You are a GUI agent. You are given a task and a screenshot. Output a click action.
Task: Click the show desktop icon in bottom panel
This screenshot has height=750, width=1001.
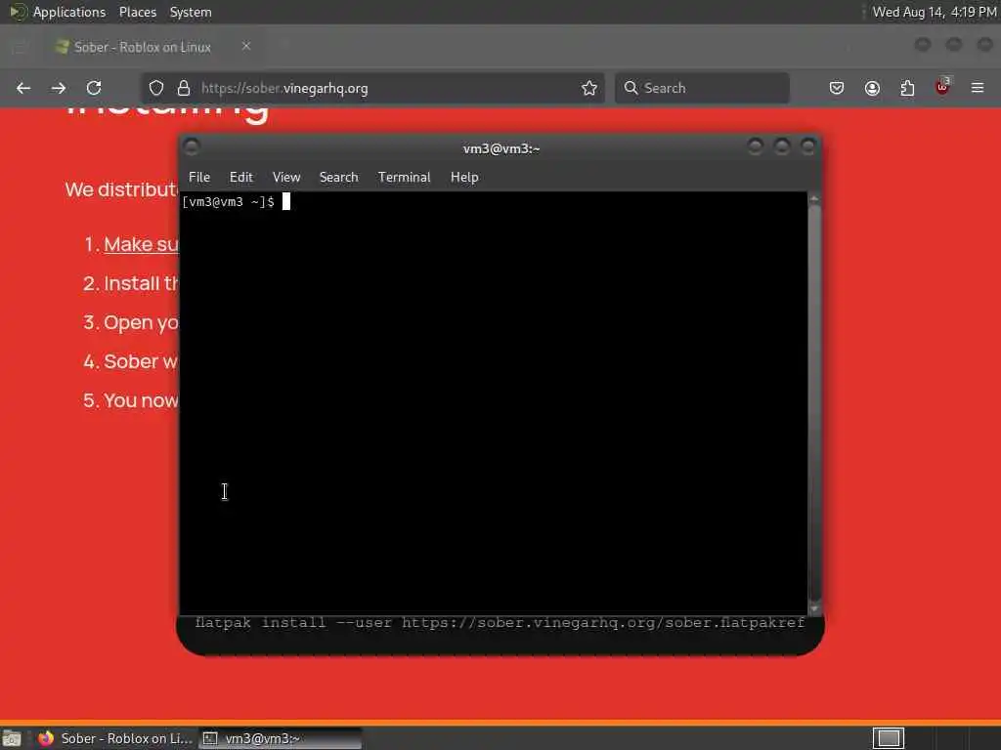pyautogui.click(x=12, y=738)
